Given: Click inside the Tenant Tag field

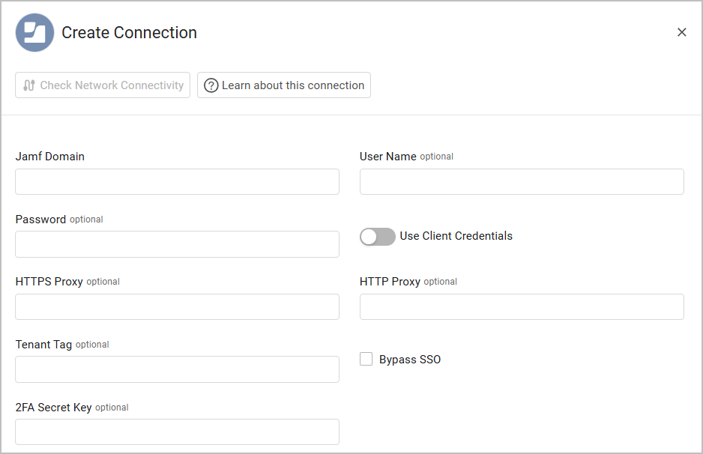Looking at the screenshot, I should [x=177, y=369].
